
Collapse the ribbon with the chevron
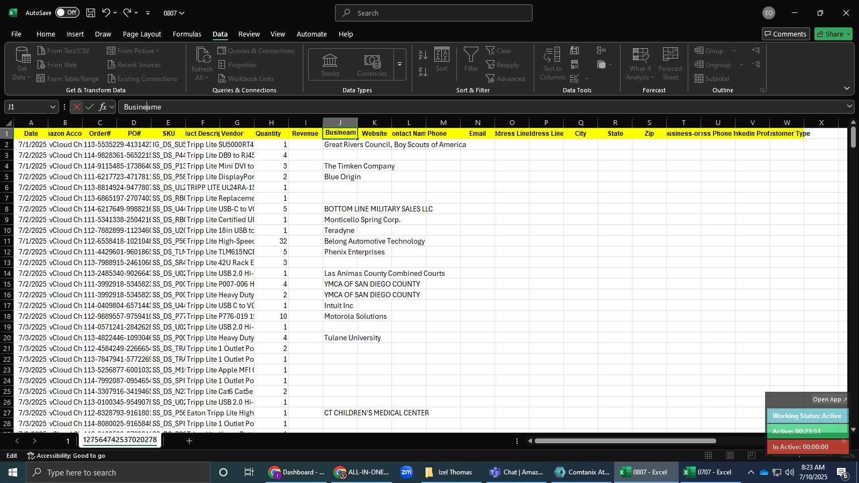click(847, 88)
